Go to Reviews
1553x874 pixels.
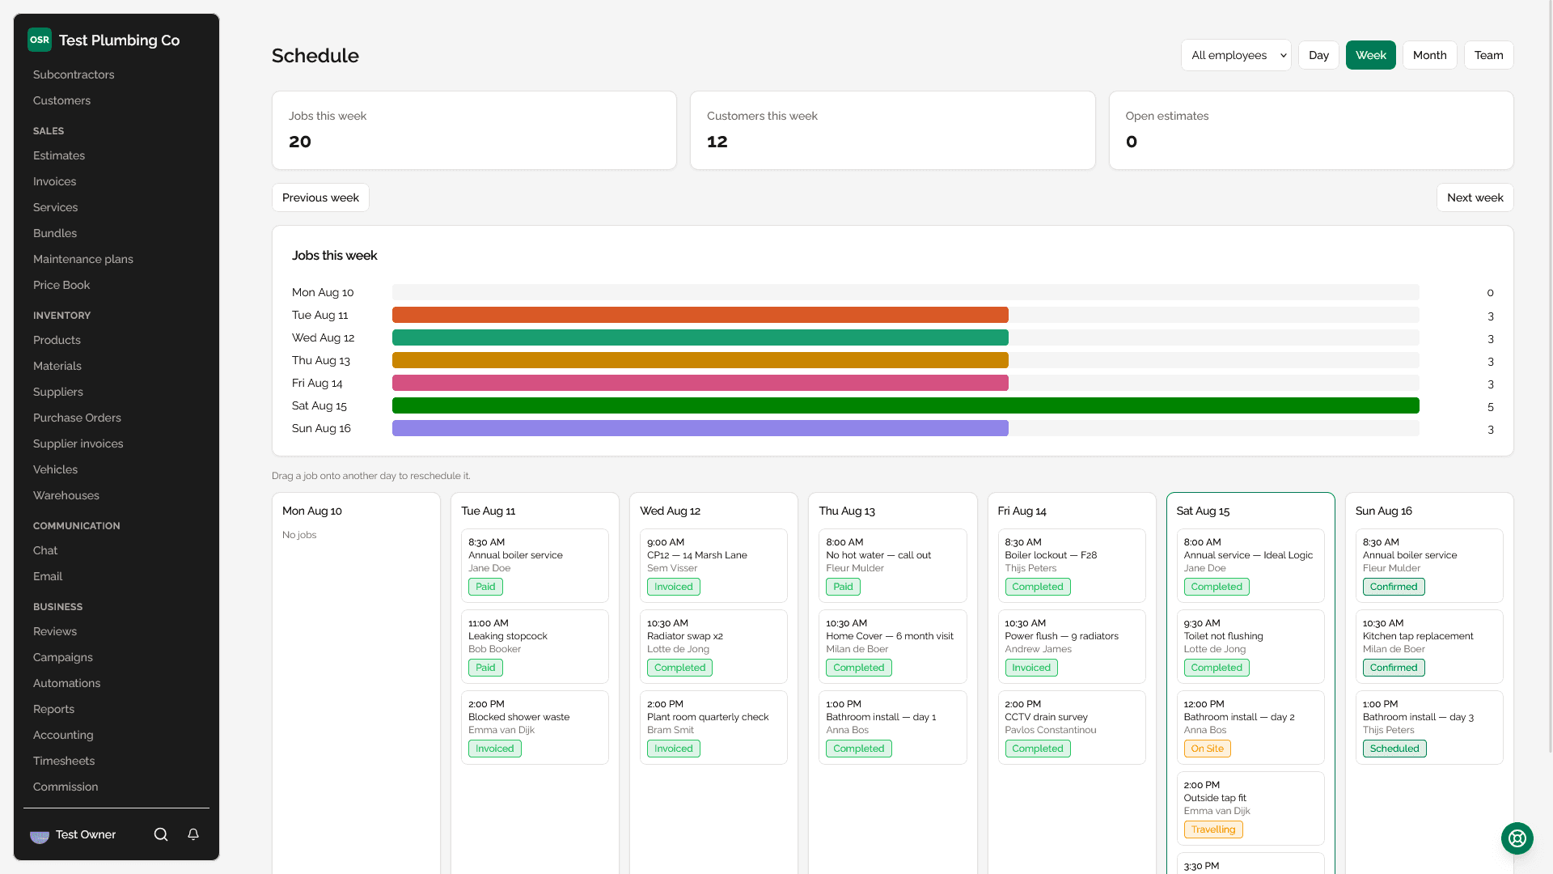click(55, 631)
